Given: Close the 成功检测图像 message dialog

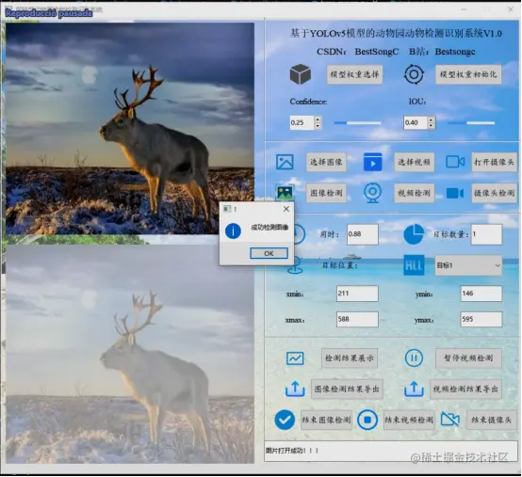Looking at the screenshot, I should (286, 209).
